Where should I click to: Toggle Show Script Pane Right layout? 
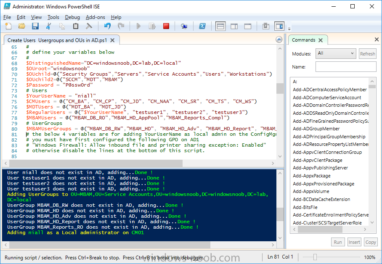pyautogui.click(x=234, y=26)
